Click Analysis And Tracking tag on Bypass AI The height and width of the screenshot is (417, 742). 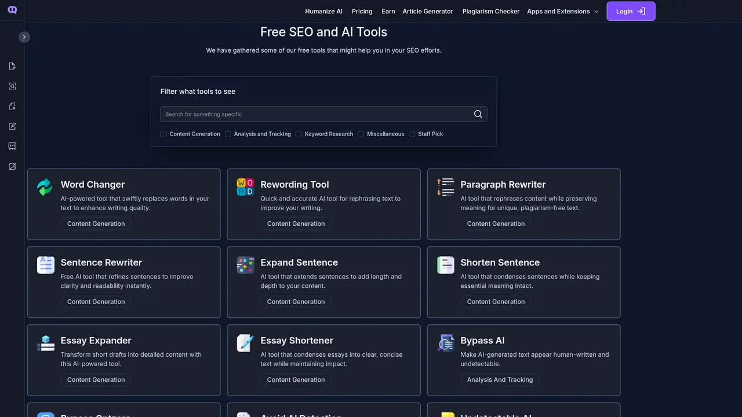click(500, 380)
